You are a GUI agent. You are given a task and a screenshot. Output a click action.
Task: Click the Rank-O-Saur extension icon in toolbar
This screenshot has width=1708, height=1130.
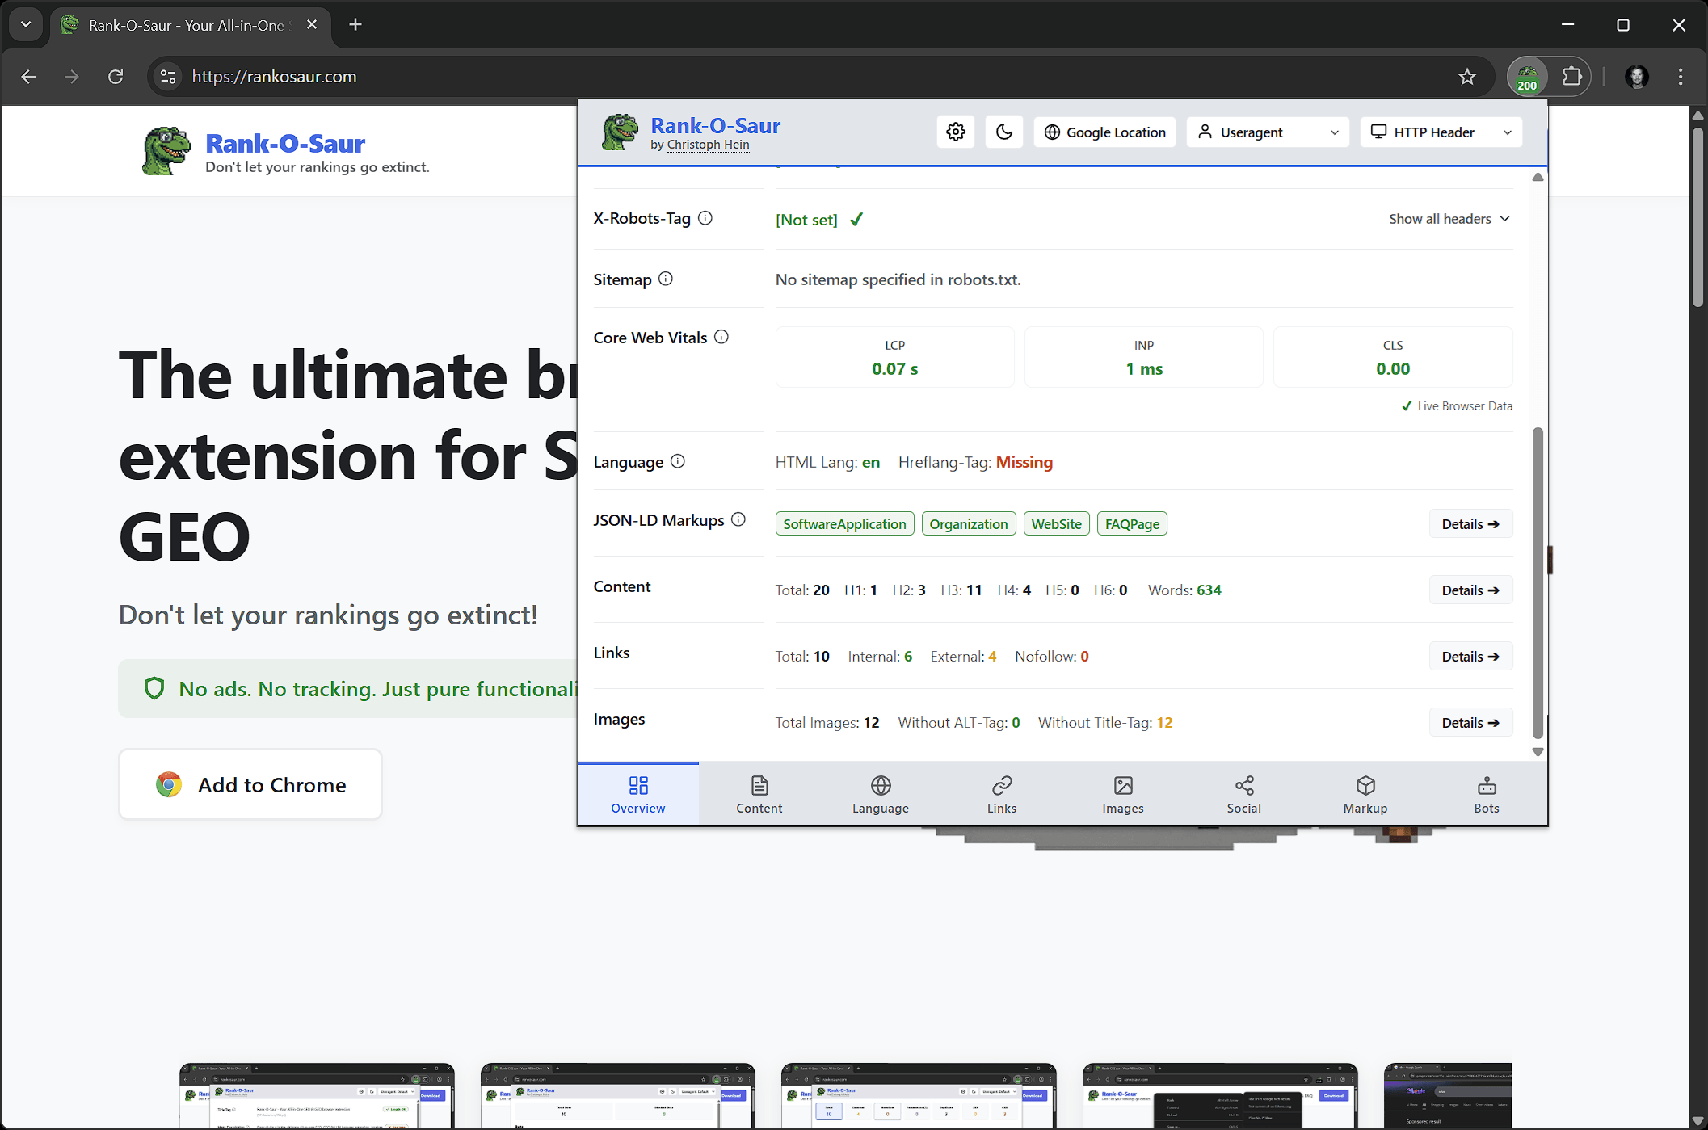(1526, 77)
